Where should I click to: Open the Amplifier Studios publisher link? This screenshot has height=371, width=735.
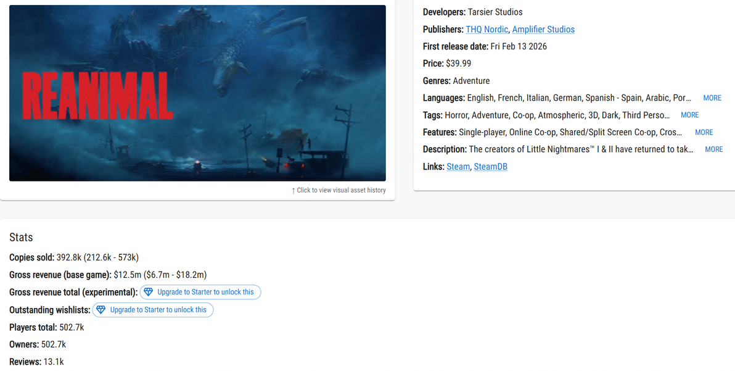point(543,29)
